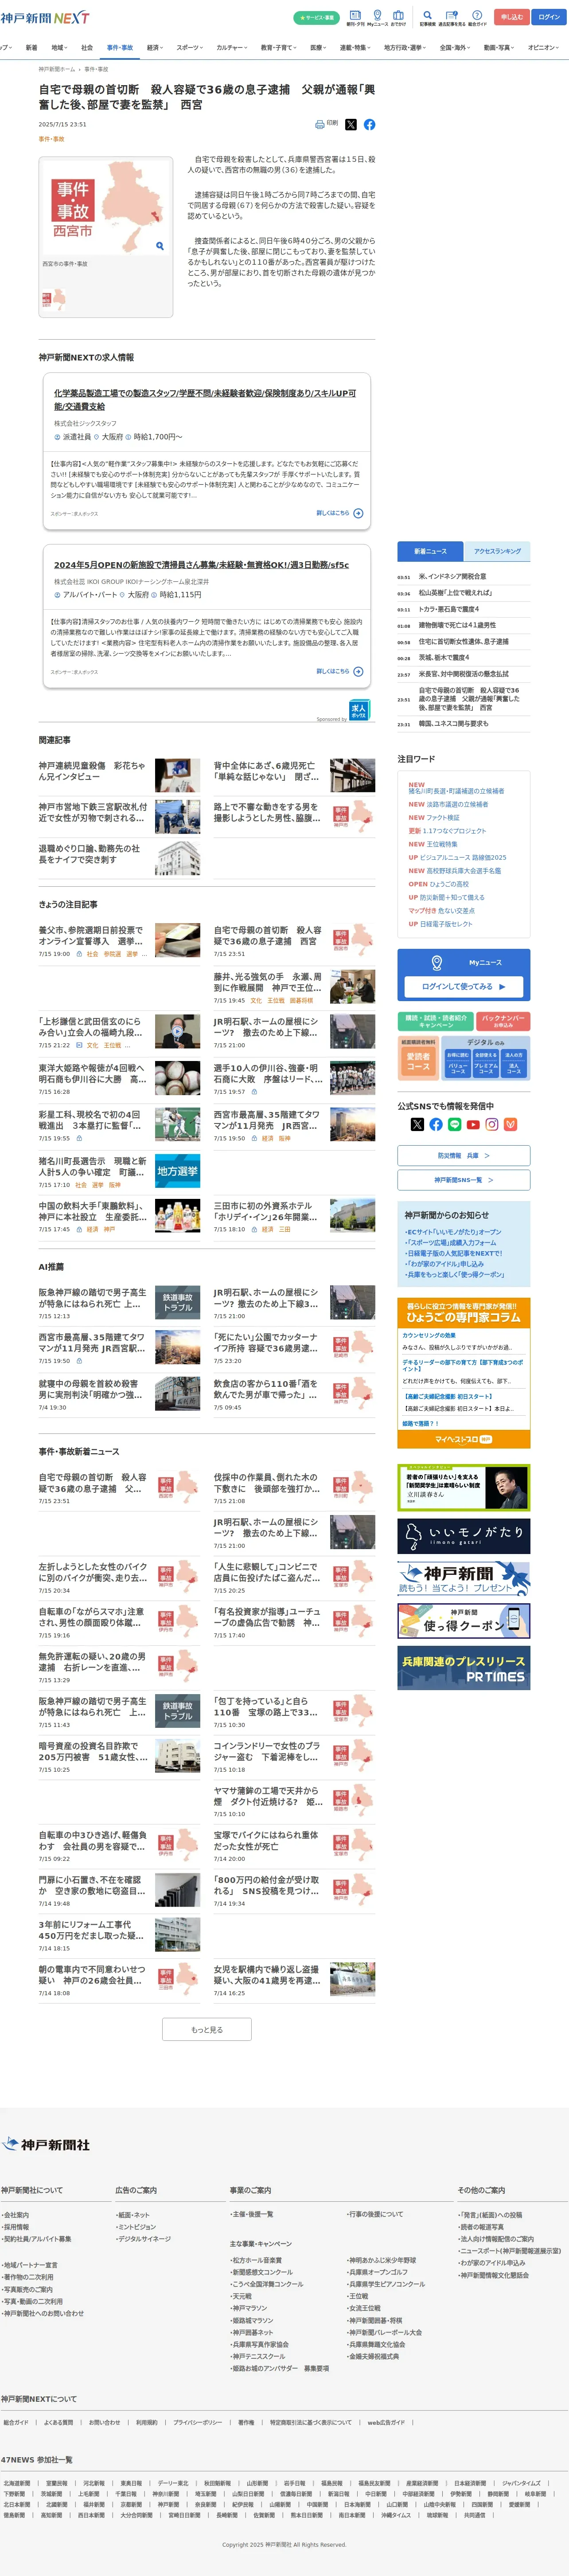Enlarge the 西宮市 map with magnifier icon
This screenshot has height=2576, width=569.
[159, 245]
